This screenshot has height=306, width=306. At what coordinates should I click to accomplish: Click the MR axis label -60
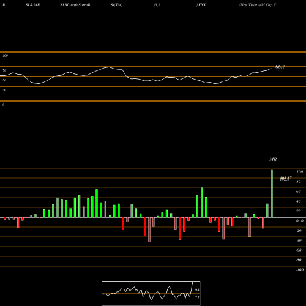(299, 250)
